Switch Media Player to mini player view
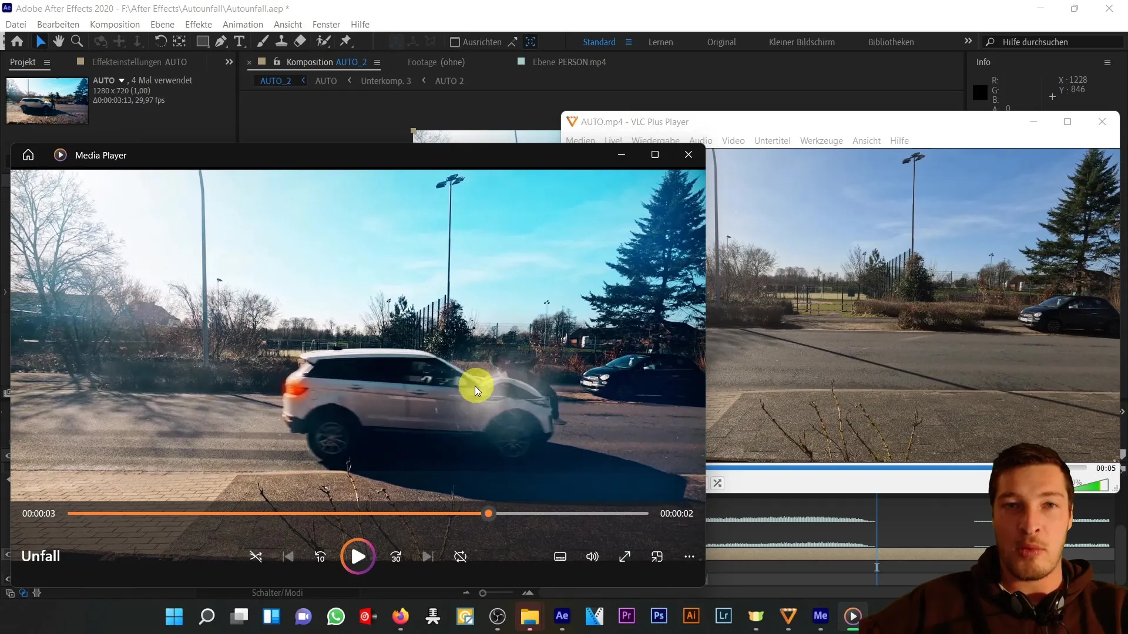 tap(657, 557)
